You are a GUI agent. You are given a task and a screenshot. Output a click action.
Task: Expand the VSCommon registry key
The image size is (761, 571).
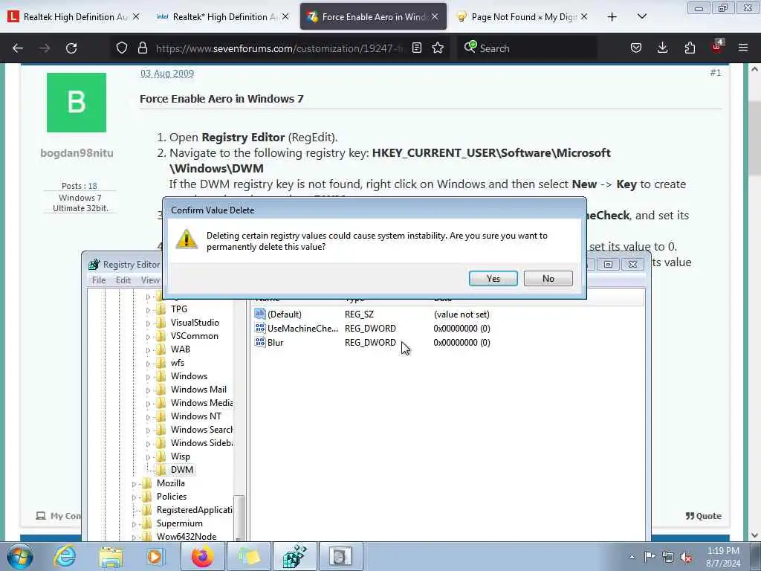coord(148,337)
